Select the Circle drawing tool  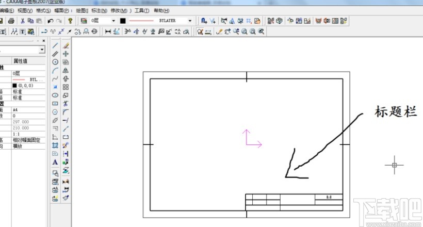tap(55, 62)
